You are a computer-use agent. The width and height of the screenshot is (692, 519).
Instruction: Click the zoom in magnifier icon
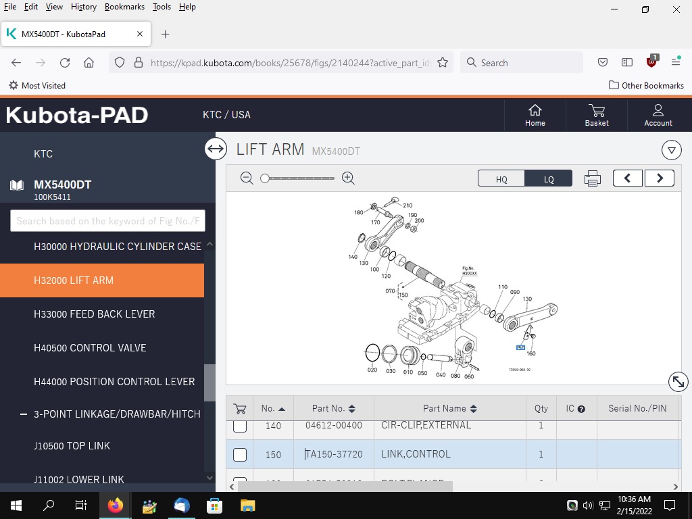click(348, 178)
